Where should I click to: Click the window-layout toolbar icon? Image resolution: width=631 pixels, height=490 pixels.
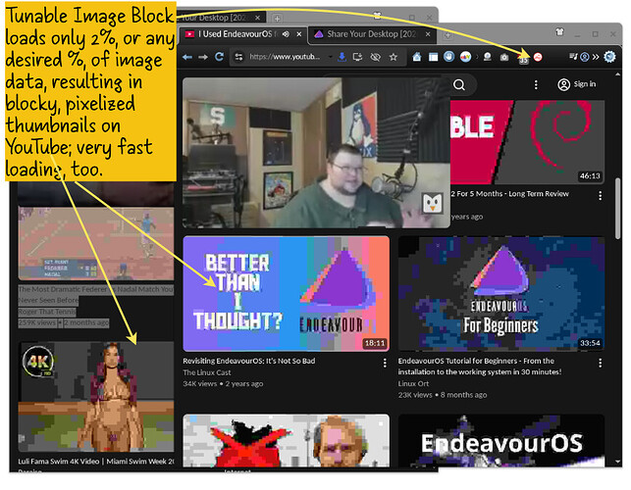point(433,57)
